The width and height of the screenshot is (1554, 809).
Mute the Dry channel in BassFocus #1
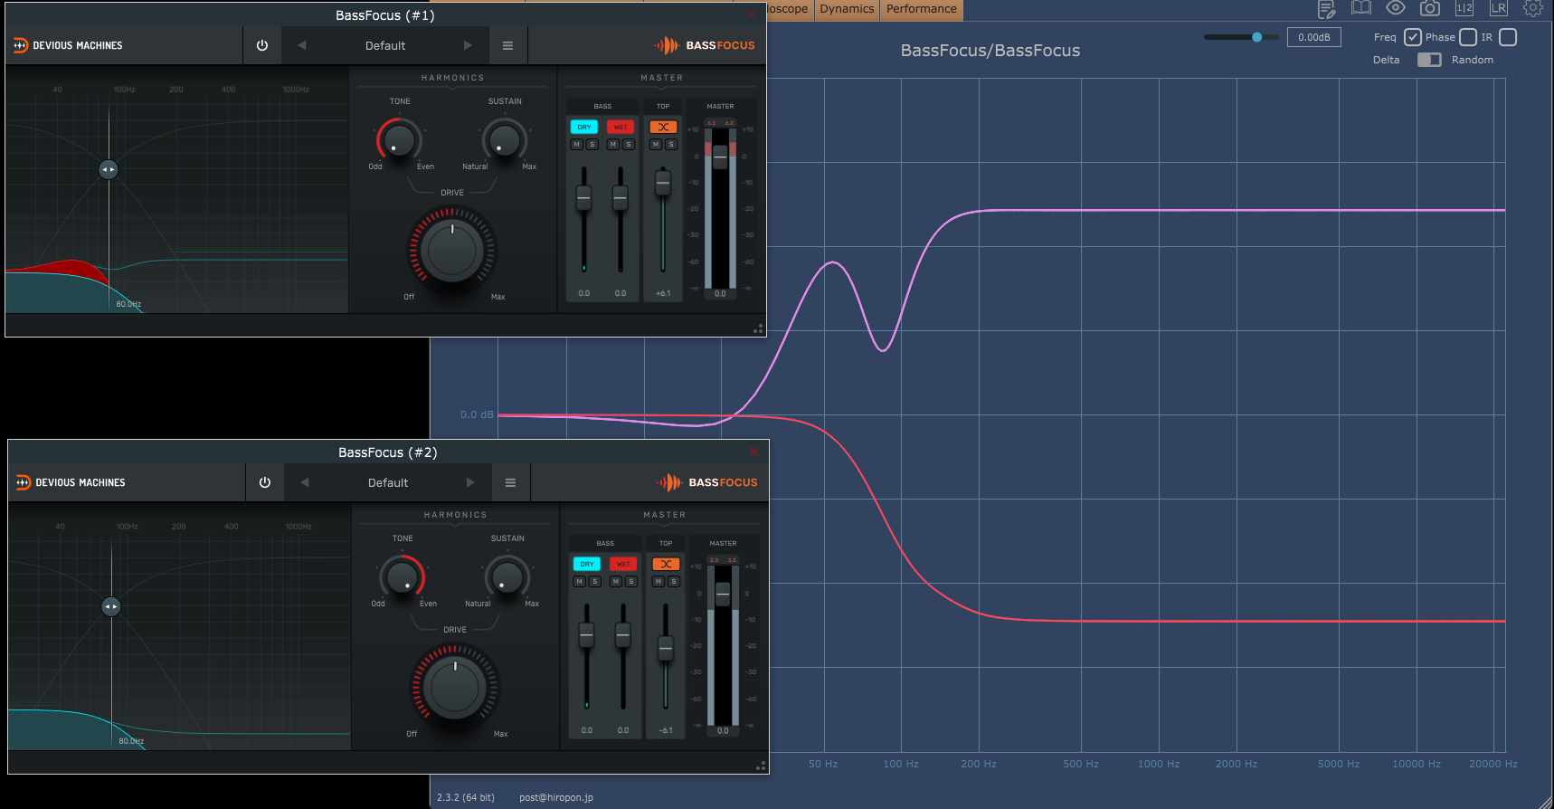(576, 144)
